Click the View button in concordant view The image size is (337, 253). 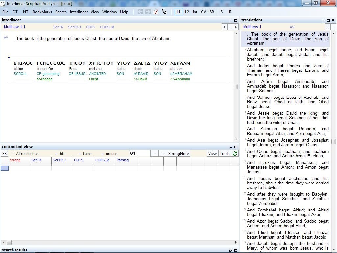click(x=212, y=153)
